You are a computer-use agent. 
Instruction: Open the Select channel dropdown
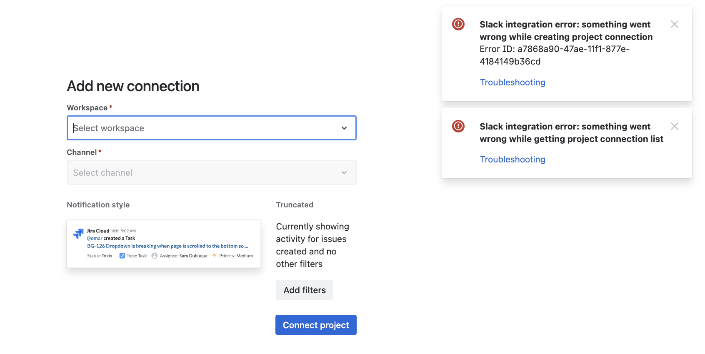click(212, 172)
